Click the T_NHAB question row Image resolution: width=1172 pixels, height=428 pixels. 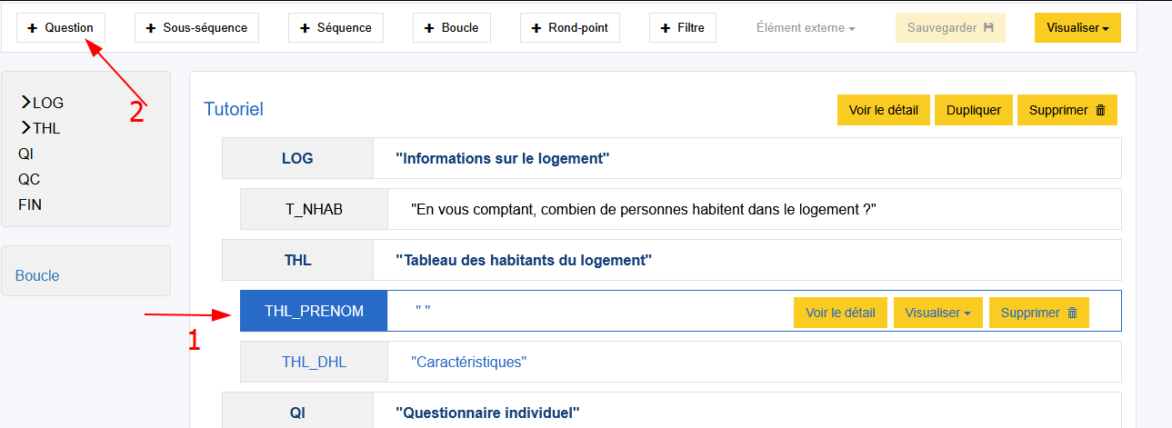[x=642, y=209]
